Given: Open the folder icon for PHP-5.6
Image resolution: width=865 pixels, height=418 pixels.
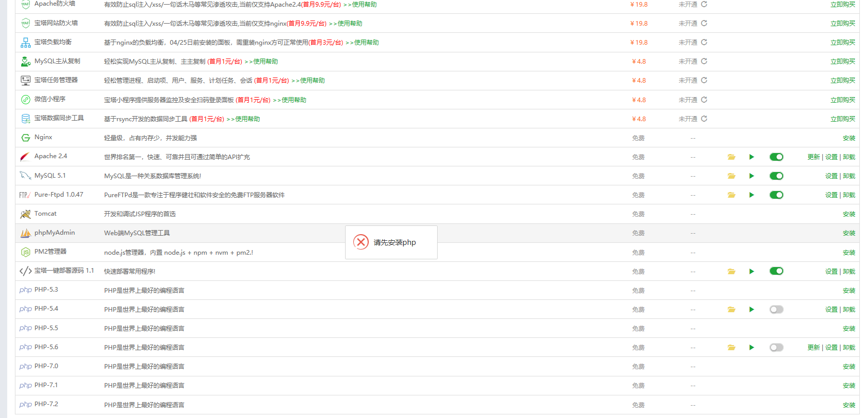Looking at the screenshot, I should point(731,348).
